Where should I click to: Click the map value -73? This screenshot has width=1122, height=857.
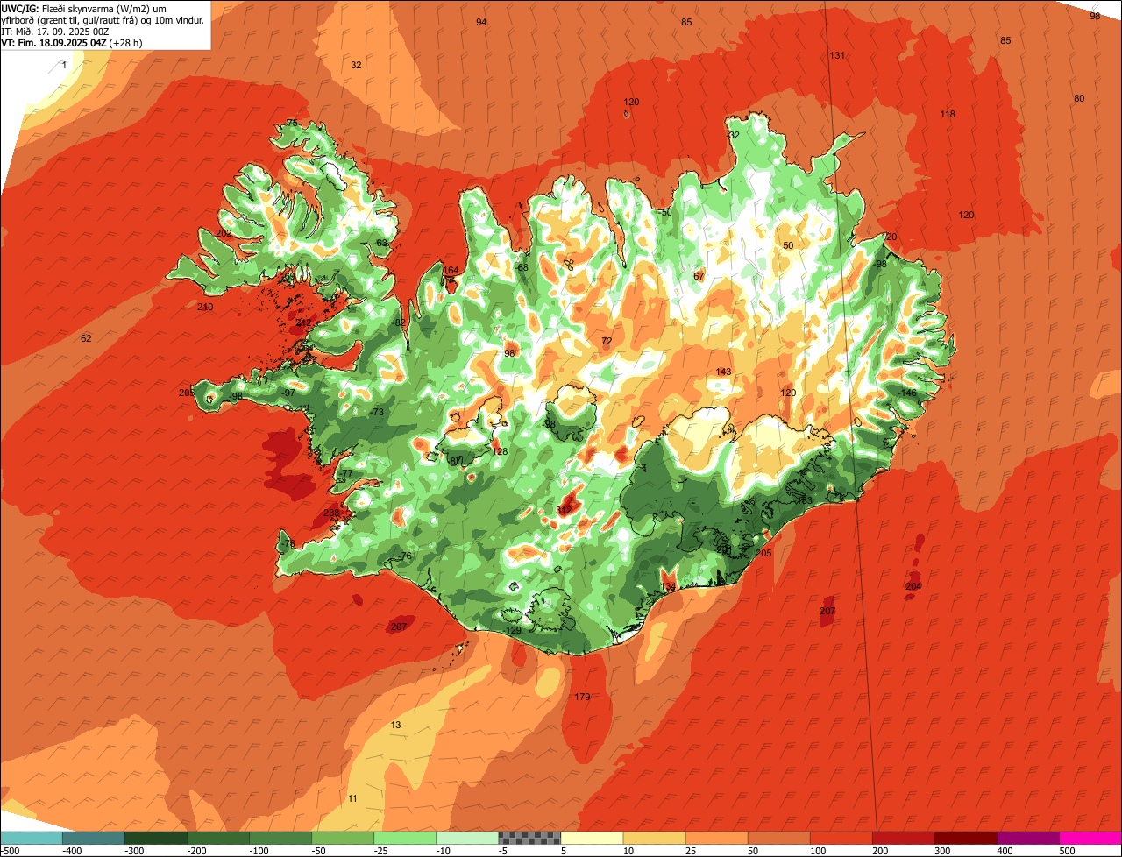click(x=377, y=412)
